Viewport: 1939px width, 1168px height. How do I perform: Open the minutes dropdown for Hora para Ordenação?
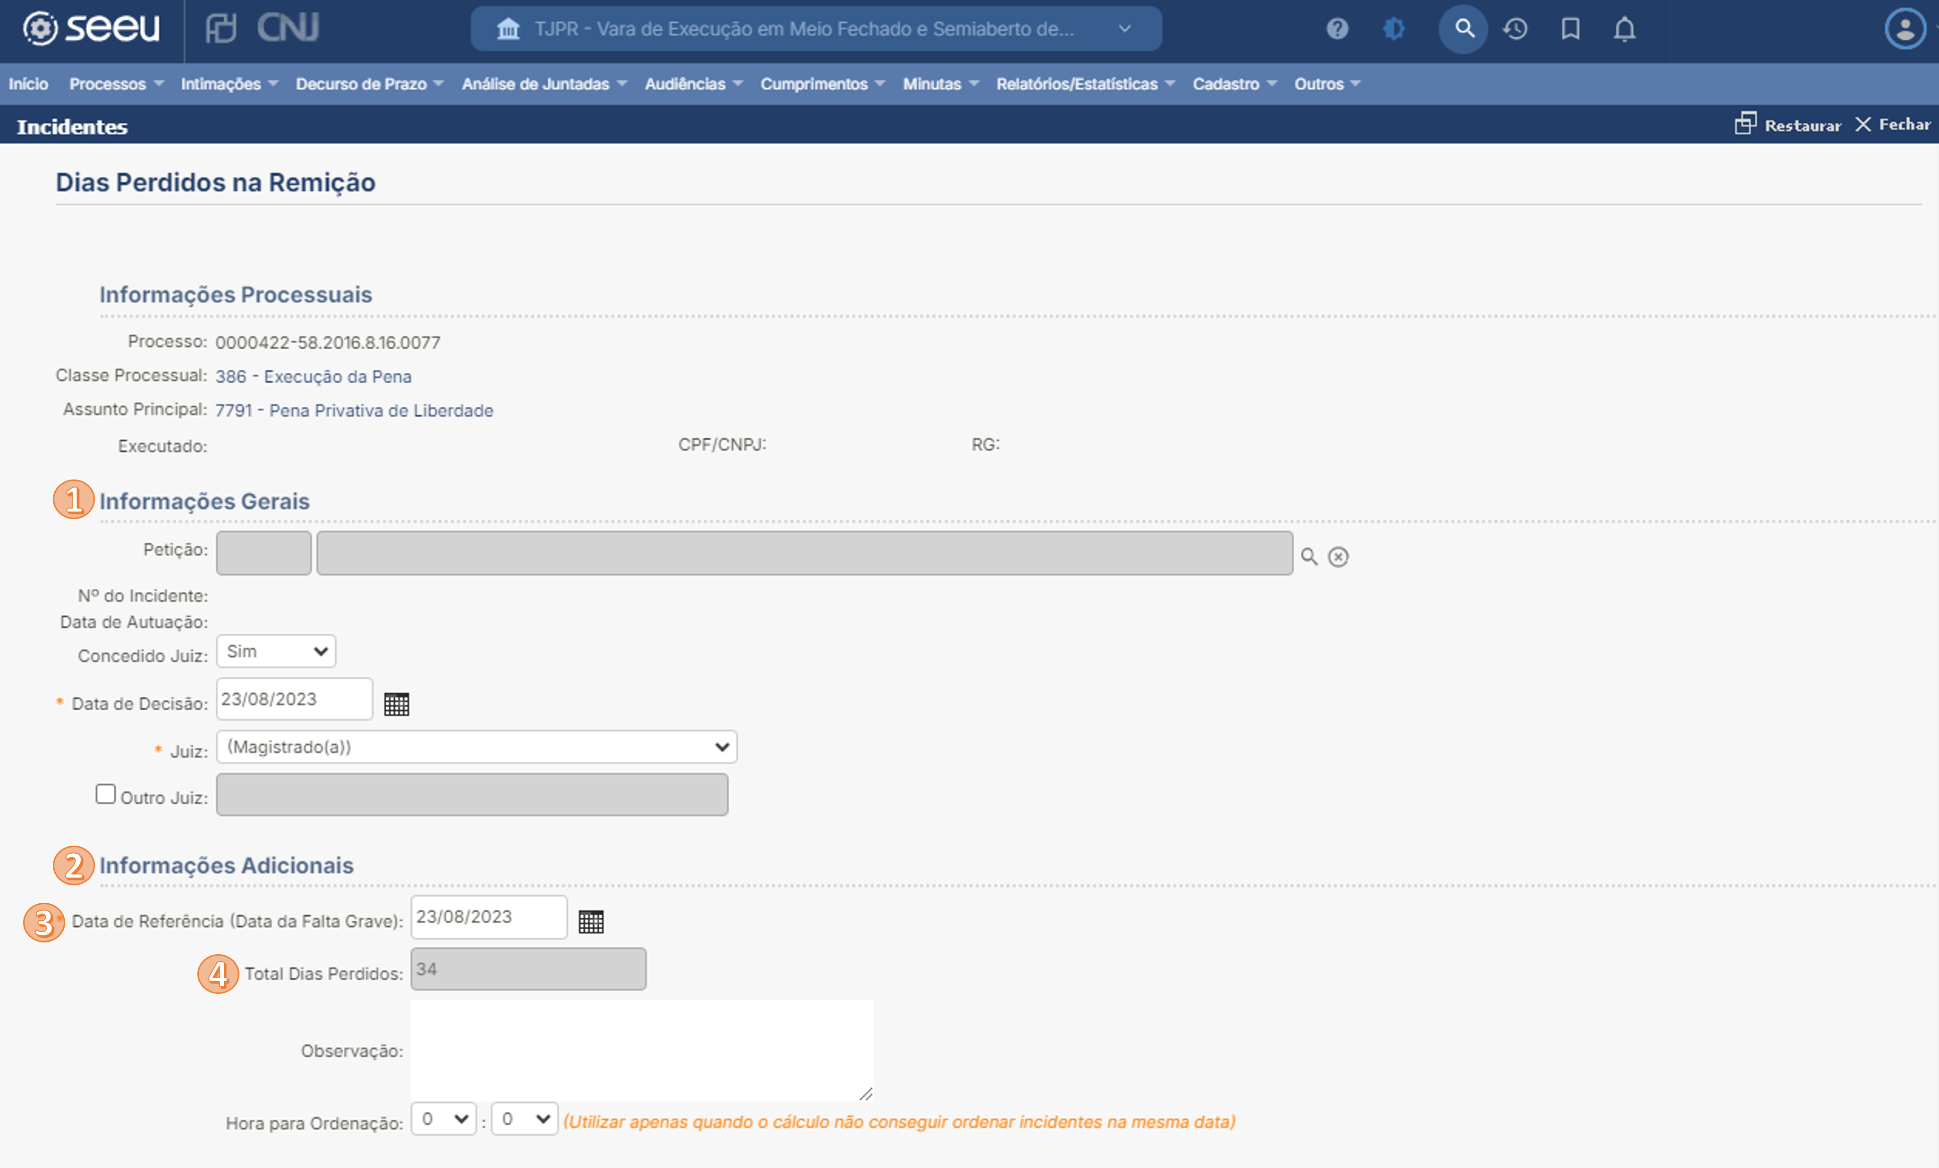click(x=525, y=1118)
